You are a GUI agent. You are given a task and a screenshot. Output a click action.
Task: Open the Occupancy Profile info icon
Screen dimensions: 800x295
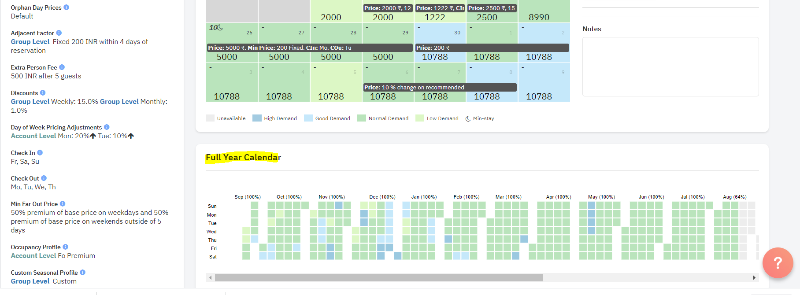pos(66,247)
